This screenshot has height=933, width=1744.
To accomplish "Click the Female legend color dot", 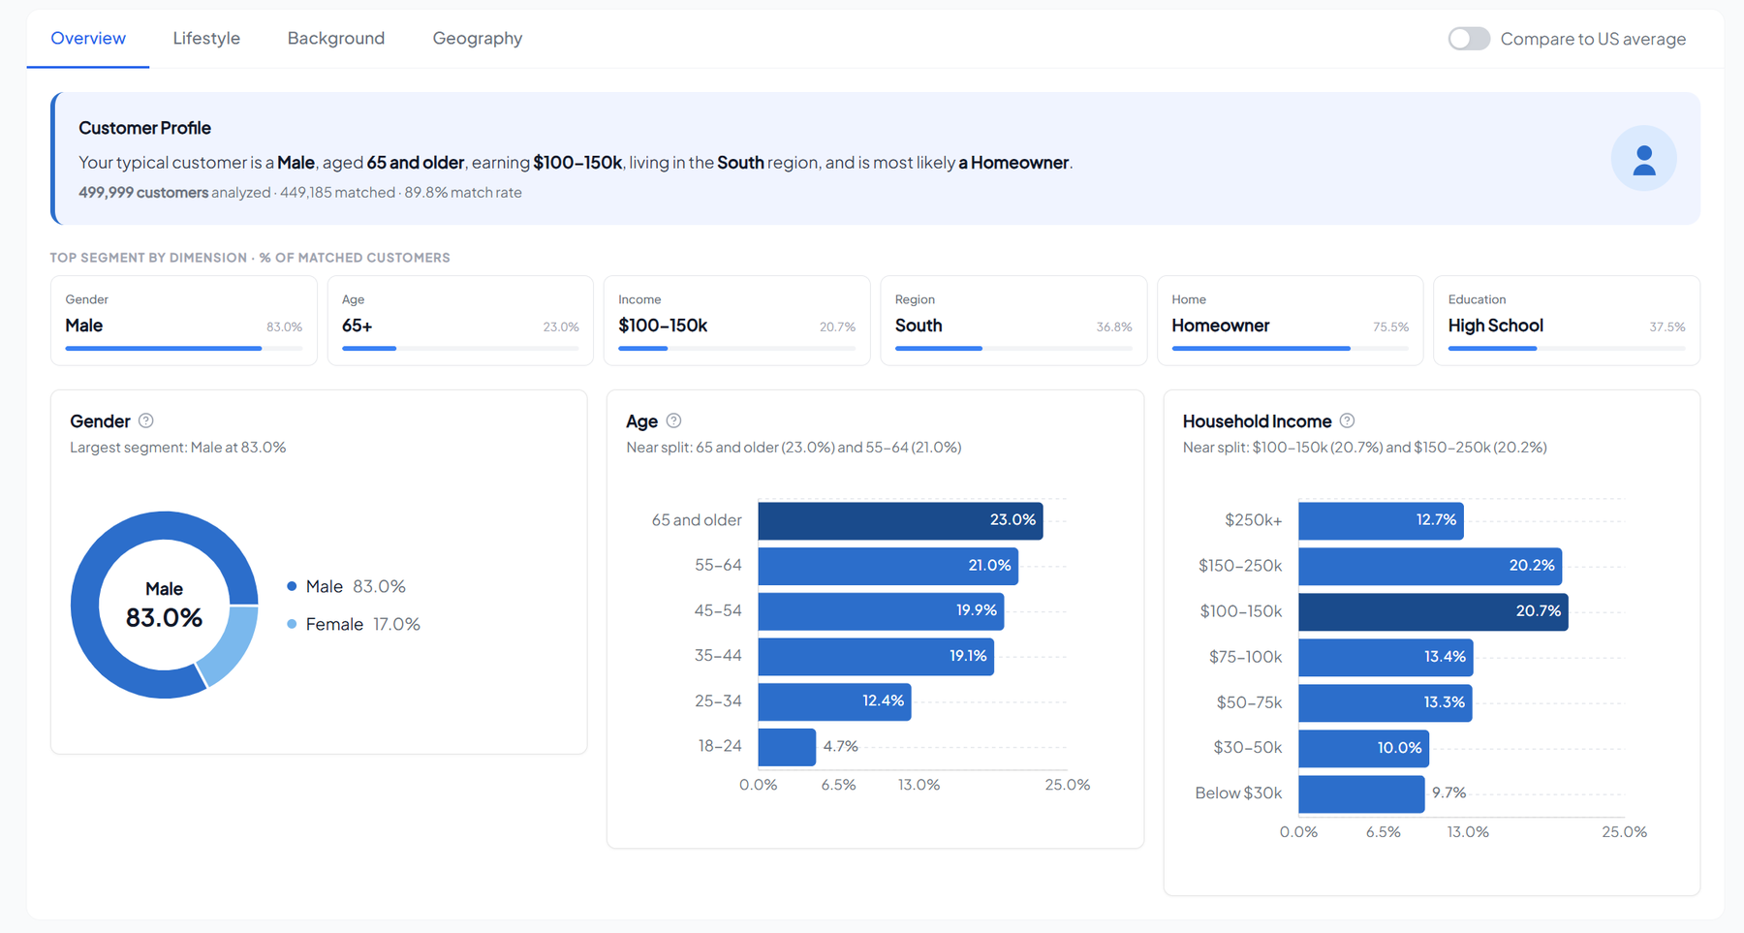I will (292, 624).
